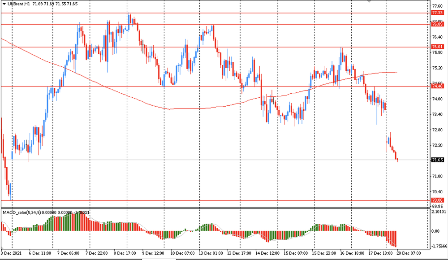Click the 13 Dec 17:00 time label
Screen dimensions: 448x260
(239, 253)
